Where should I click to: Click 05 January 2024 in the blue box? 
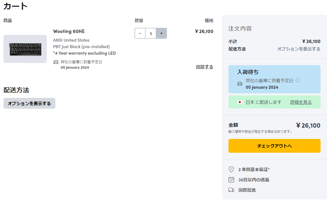coord(262,87)
